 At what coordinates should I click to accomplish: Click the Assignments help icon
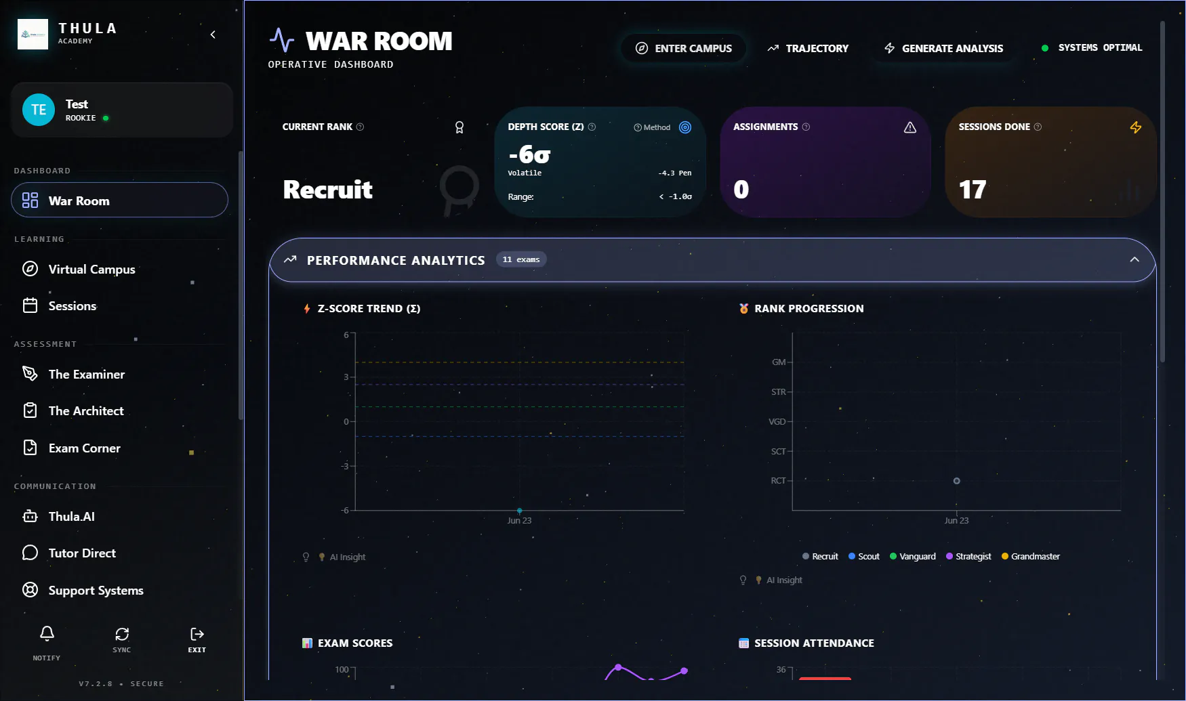[x=806, y=127]
